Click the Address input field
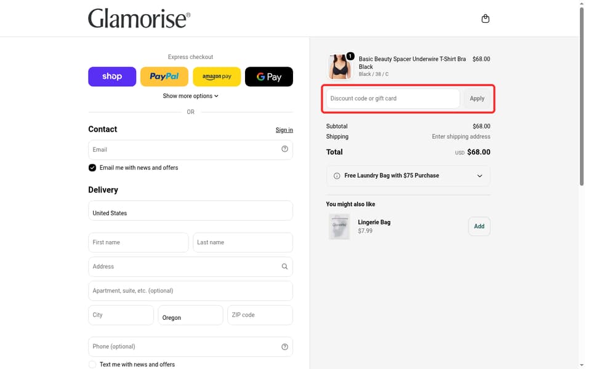This screenshot has height=369, width=591. (x=190, y=266)
